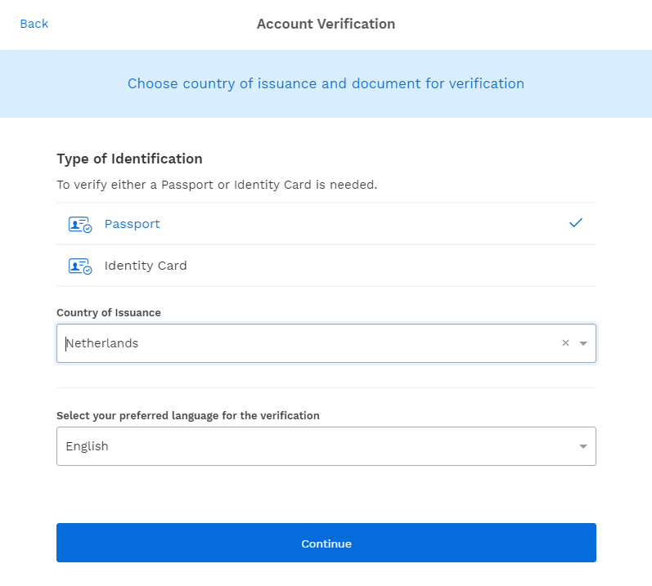Submit the form with Continue
652x586 pixels.
pos(326,543)
